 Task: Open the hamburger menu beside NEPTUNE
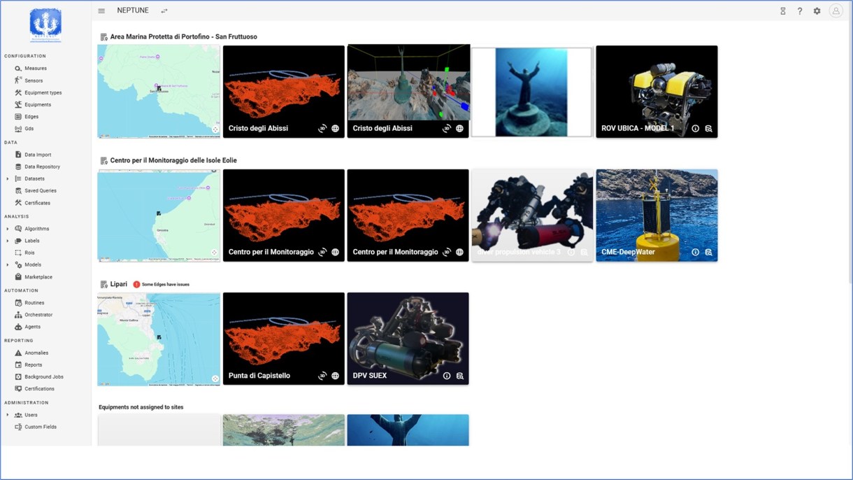coord(101,11)
